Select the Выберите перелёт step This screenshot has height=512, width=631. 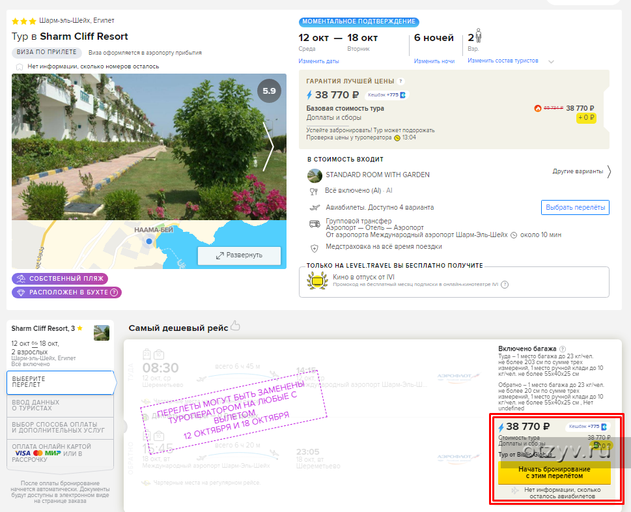pyautogui.click(x=61, y=383)
